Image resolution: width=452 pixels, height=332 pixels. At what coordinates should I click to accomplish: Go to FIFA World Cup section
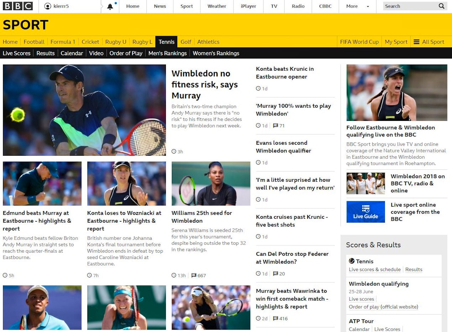[359, 42]
